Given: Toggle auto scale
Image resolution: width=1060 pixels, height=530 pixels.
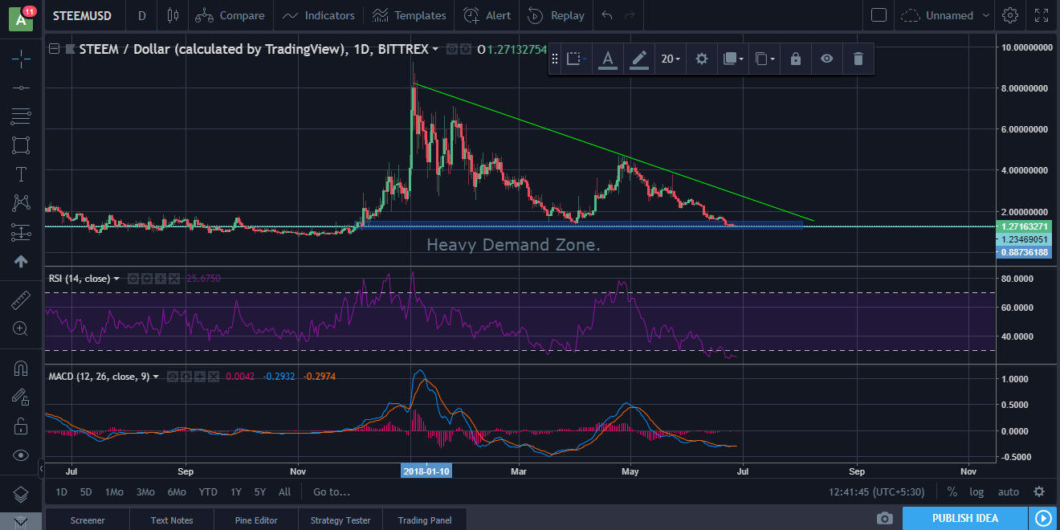Looking at the screenshot, I should pos(1008,491).
